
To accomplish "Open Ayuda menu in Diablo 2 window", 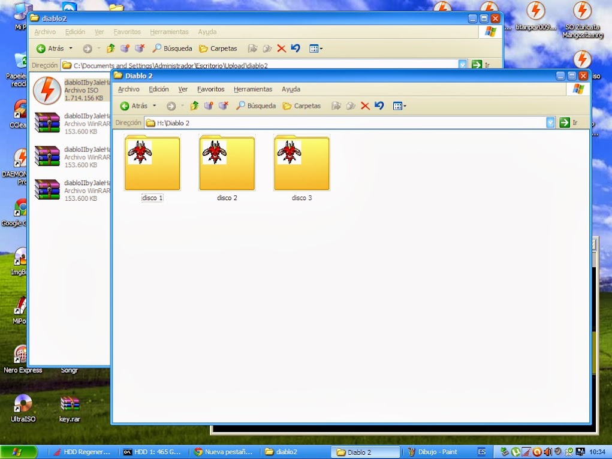I will (x=291, y=89).
